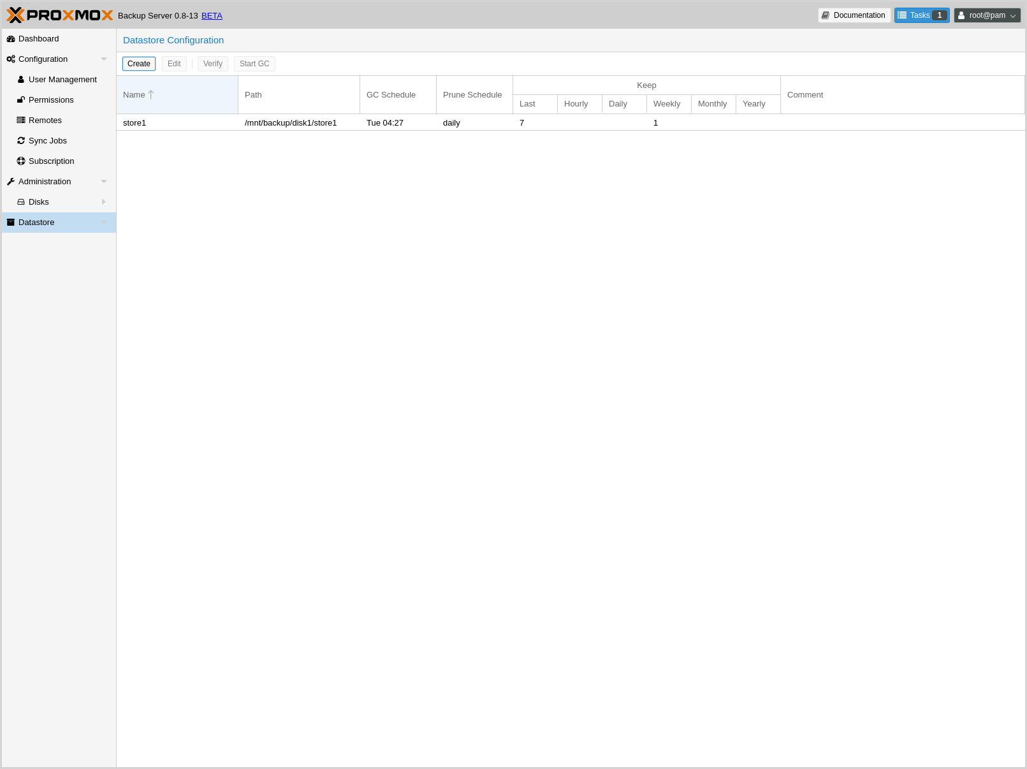Click the Configuration gears icon

(x=11, y=59)
